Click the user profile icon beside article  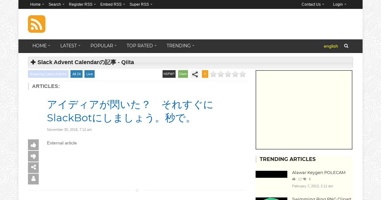tap(33, 179)
